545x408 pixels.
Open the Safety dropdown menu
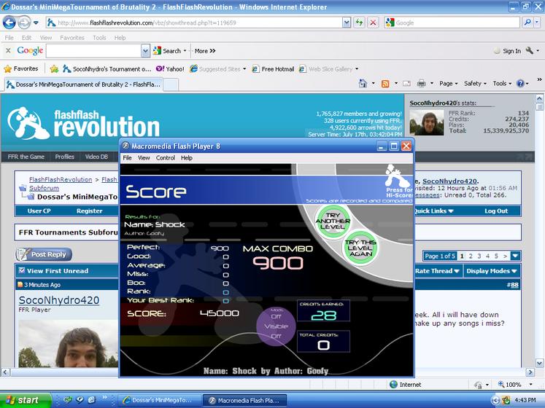pos(475,83)
